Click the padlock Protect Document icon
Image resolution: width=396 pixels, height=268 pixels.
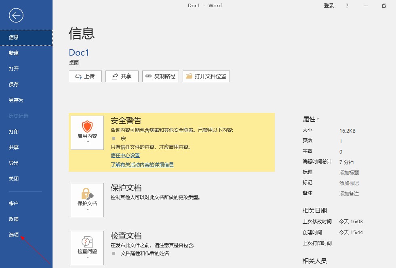pyautogui.click(x=87, y=194)
